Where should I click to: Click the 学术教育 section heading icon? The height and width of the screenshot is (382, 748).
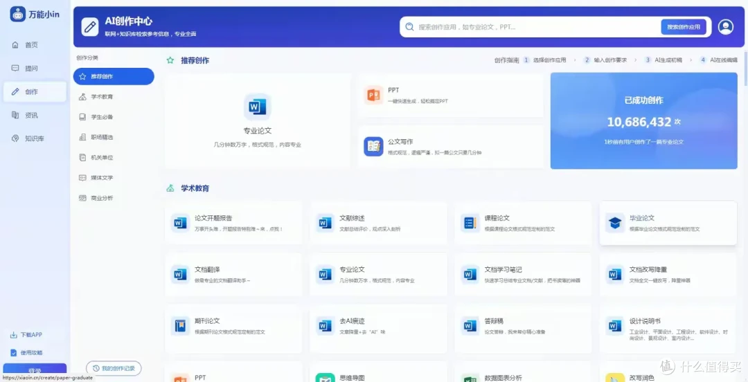[170, 188]
